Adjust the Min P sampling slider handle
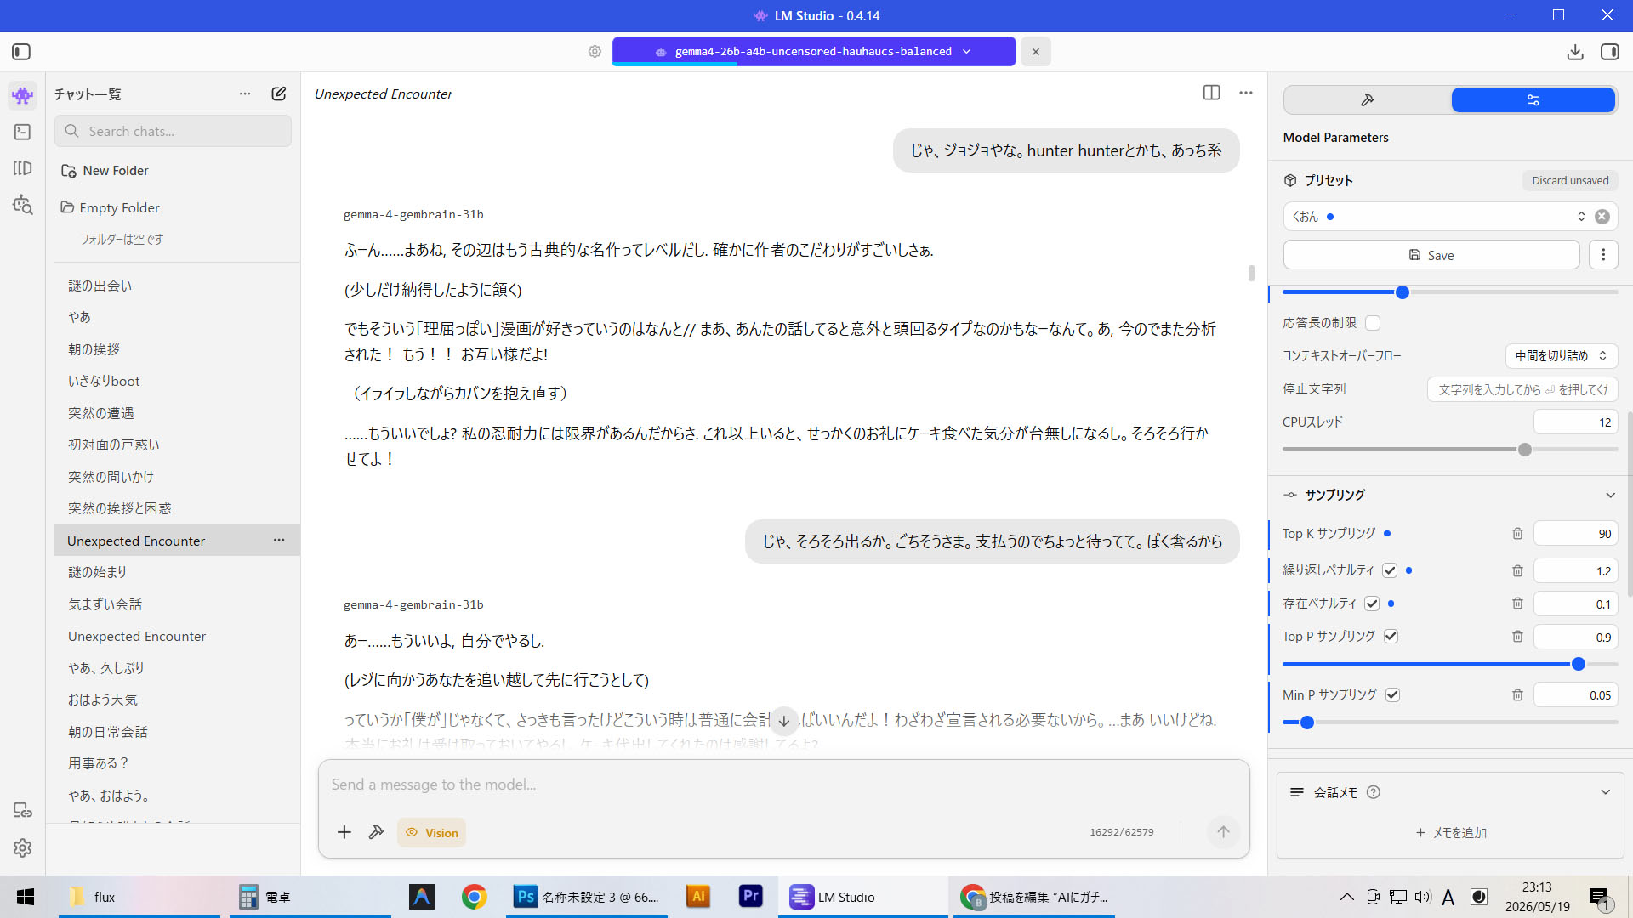 tap(1307, 722)
